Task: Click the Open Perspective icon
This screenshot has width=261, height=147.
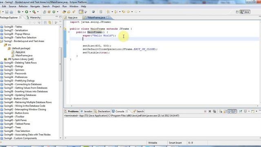Action: tap(237, 12)
